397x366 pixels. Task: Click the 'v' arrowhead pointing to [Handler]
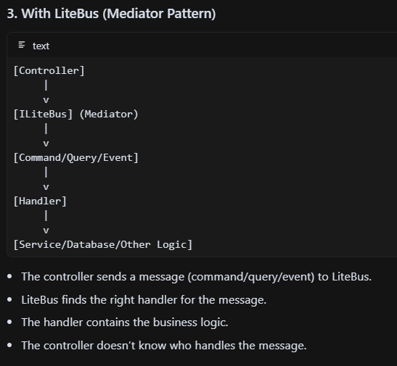(46, 187)
